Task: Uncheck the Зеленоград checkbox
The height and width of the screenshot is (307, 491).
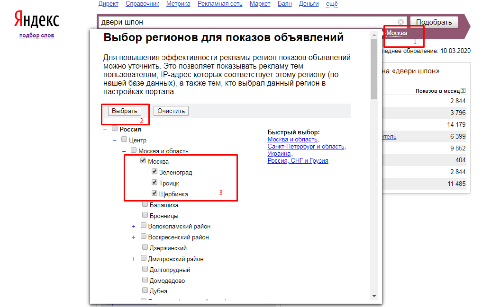Action: (x=154, y=172)
